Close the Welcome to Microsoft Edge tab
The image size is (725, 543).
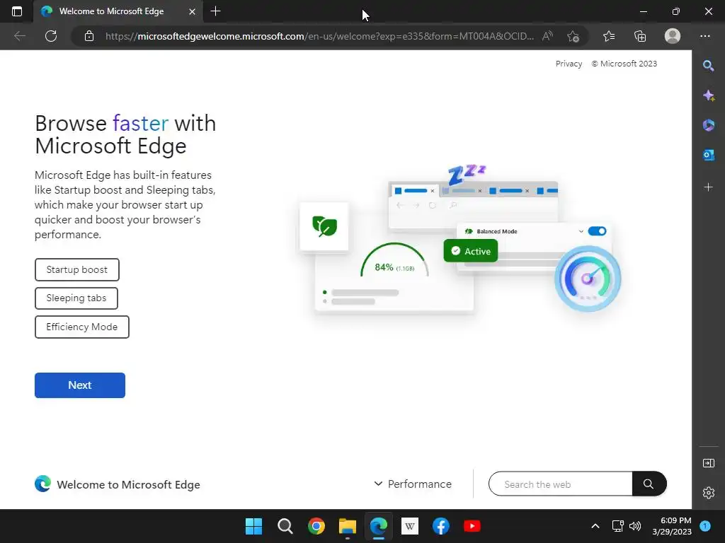click(193, 11)
